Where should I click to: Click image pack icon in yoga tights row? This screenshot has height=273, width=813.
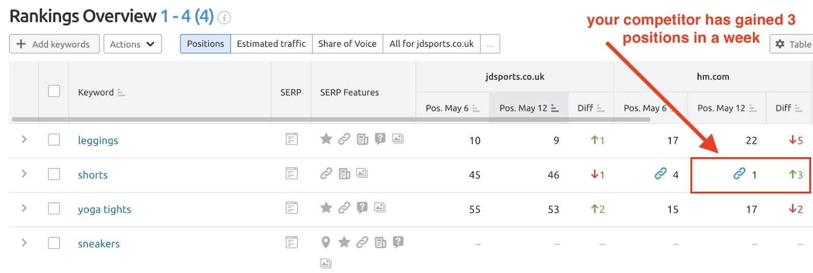[380, 207]
